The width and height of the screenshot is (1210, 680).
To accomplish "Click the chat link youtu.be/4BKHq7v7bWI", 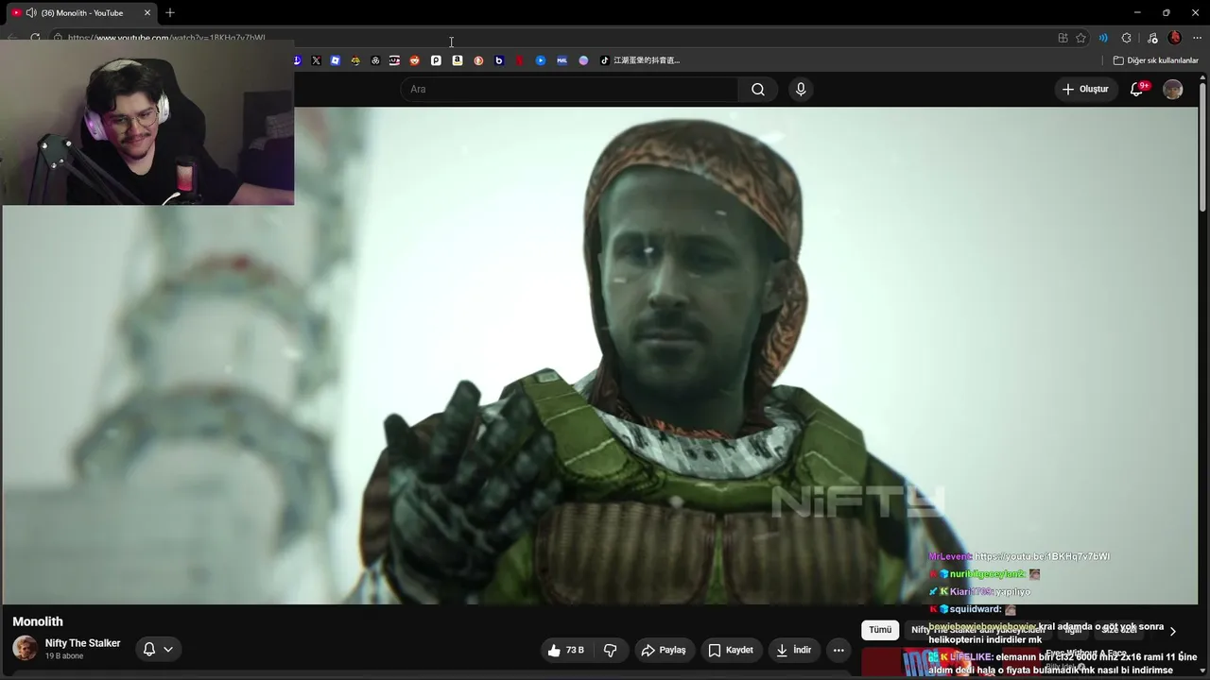I will click(x=1042, y=557).
